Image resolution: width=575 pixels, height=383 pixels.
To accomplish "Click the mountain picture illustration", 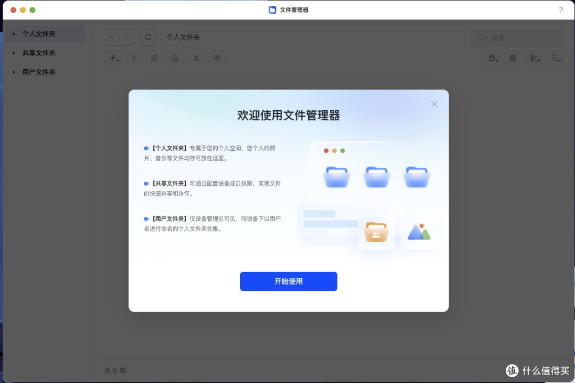I will (419, 232).
